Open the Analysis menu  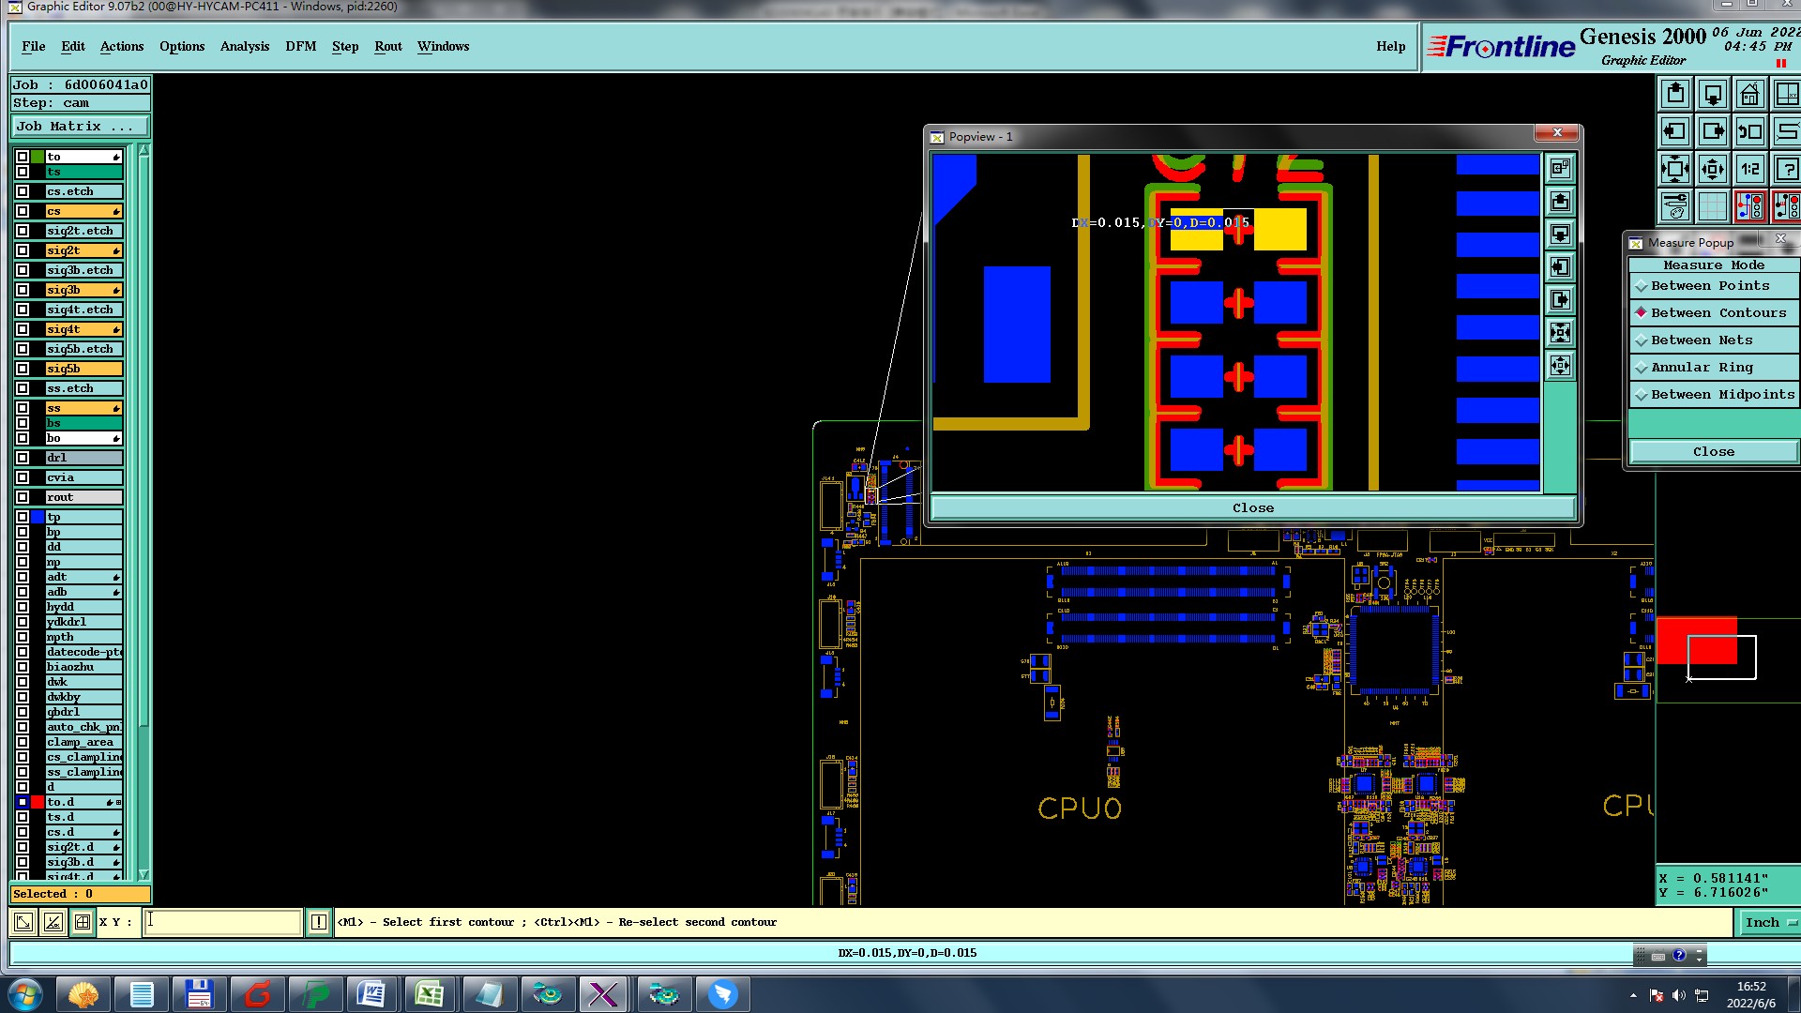click(244, 47)
